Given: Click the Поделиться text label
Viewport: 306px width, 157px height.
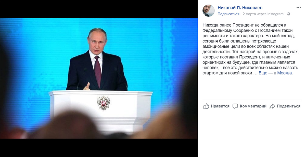Looking at the screenshot, I should (x=289, y=106).
